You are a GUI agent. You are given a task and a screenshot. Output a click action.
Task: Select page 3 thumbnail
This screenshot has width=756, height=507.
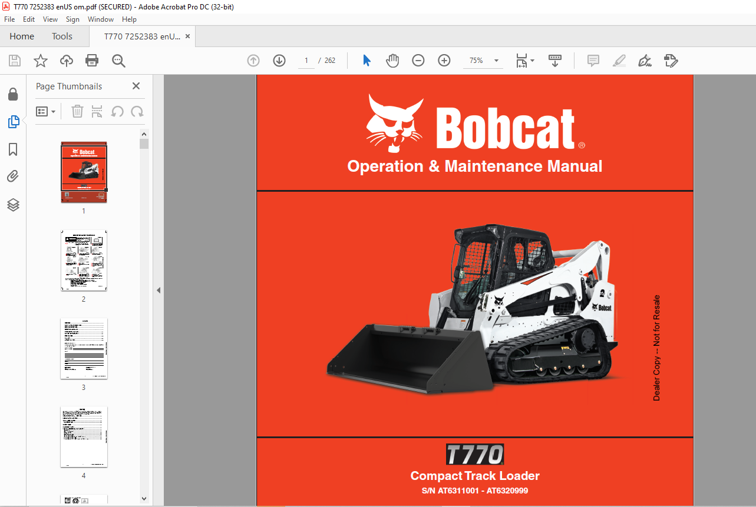pos(84,349)
